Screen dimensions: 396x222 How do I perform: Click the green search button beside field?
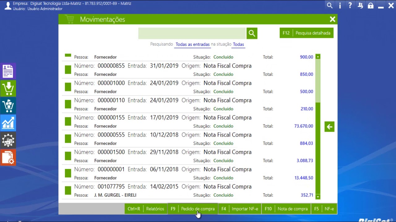(252, 33)
